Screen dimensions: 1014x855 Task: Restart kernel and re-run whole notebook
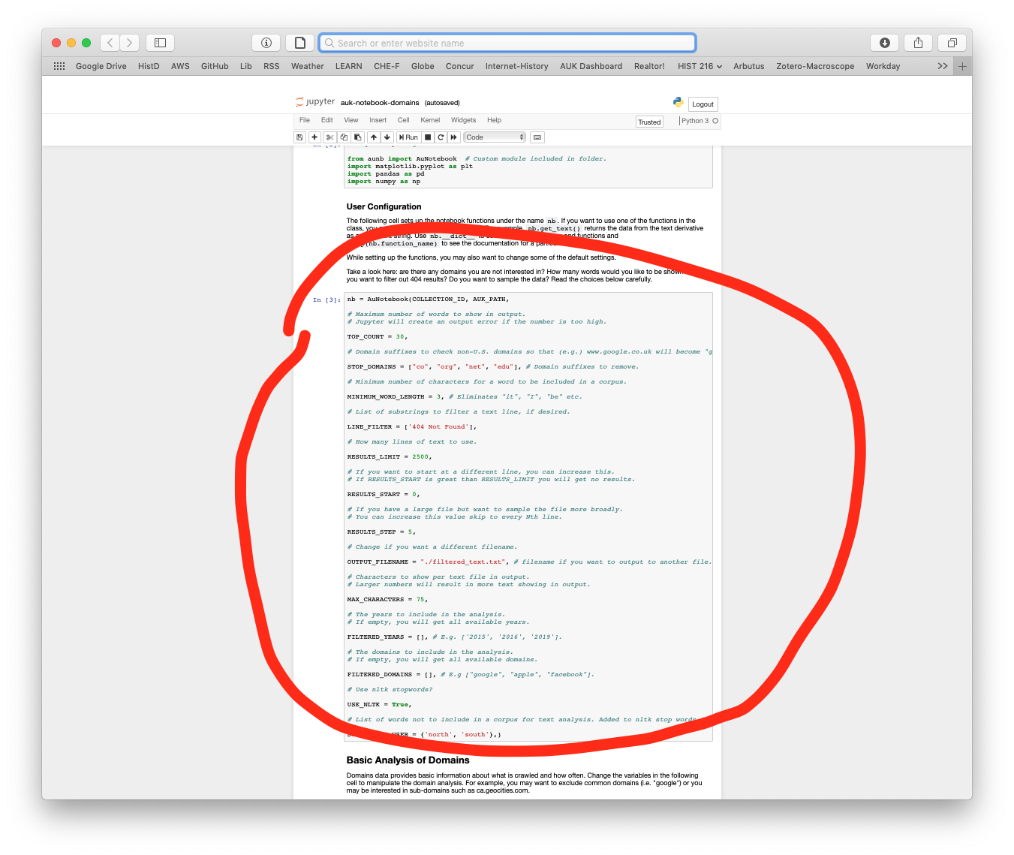tap(454, 137)
